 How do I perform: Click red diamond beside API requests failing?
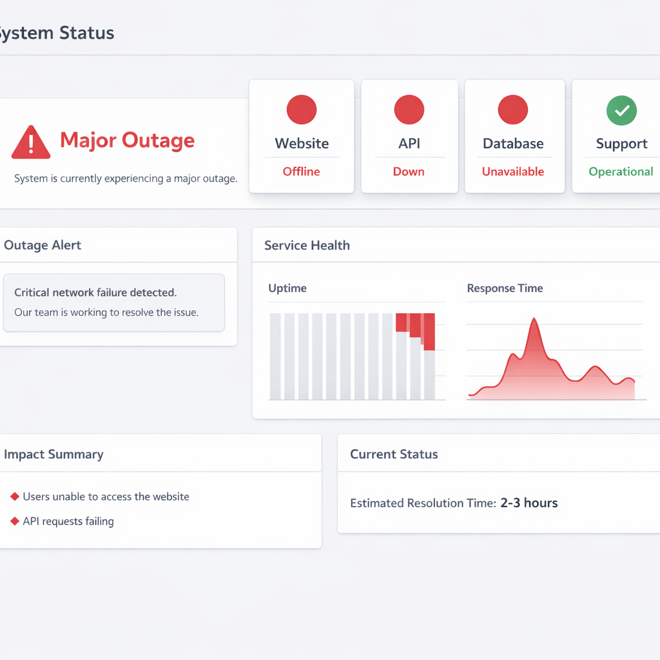click(x=14, y=521)
